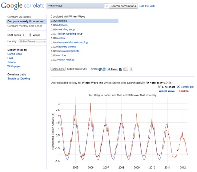Select Compare US states
Screen dimensions: 197x172
(x=19, y=17)
